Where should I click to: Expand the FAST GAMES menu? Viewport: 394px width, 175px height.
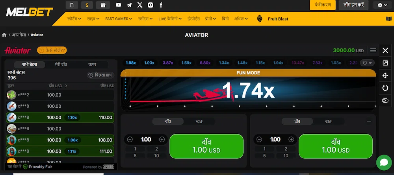pyautogui.click(x=119, y=19)
